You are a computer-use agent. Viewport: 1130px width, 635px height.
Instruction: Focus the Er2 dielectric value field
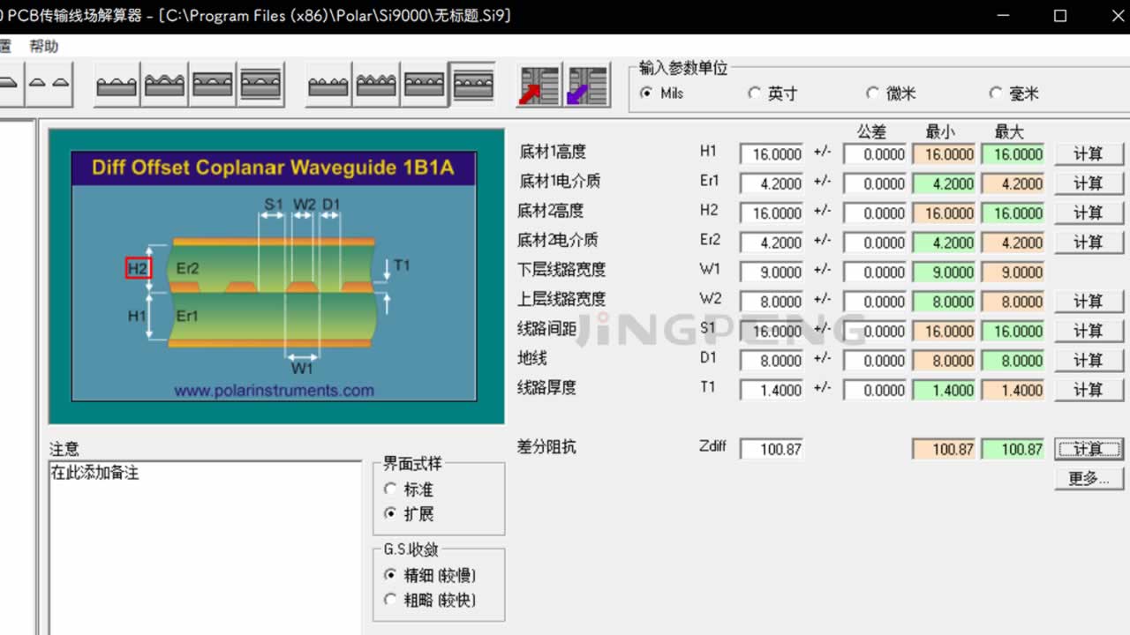(x=772, y=243)
